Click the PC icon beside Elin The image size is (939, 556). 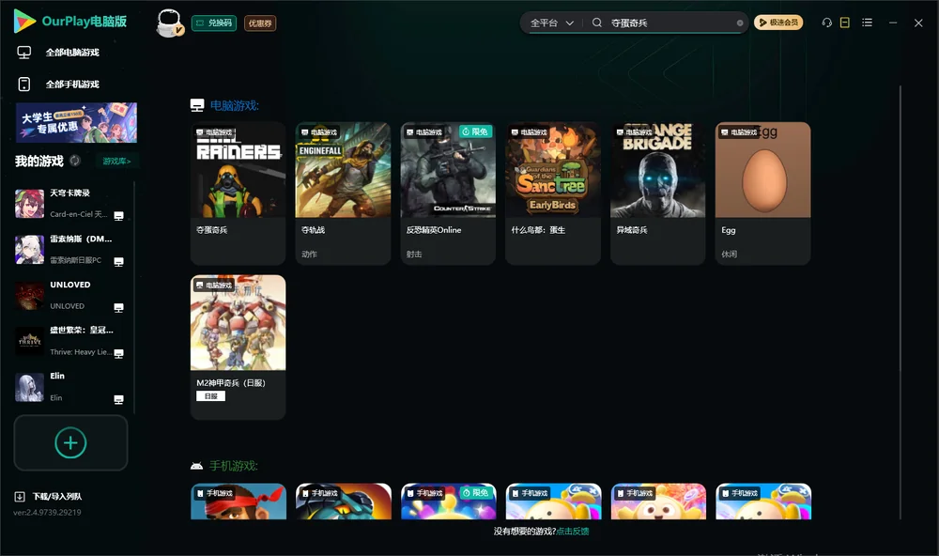pos(118,400)
